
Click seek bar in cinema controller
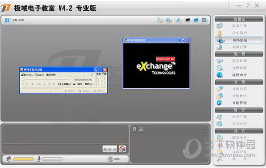[47, 79]
